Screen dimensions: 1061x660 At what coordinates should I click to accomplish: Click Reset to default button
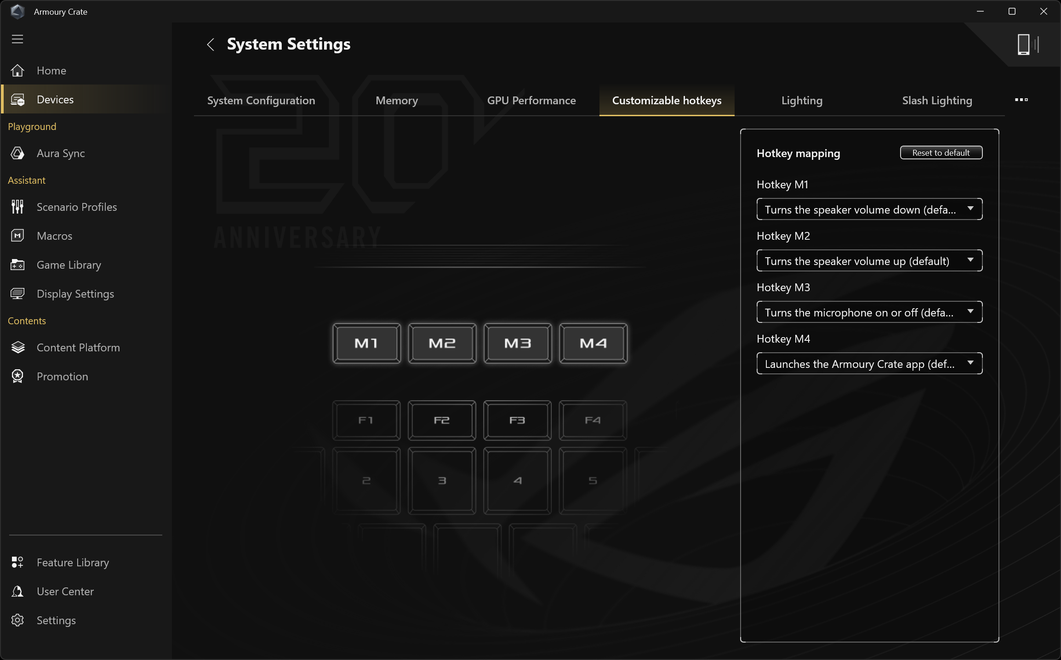pyautogui.click(x=941, y=153)
